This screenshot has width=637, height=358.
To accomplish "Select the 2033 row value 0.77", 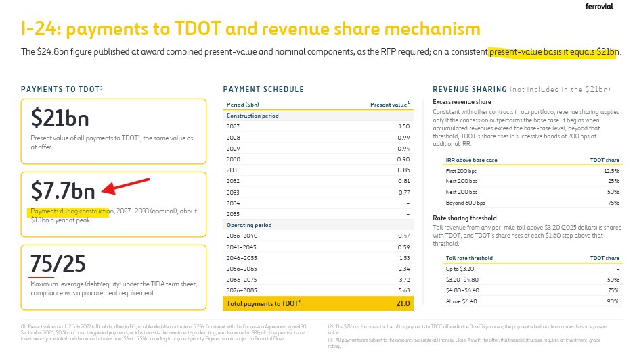I will pyautogui.click(x=404, y=193).
